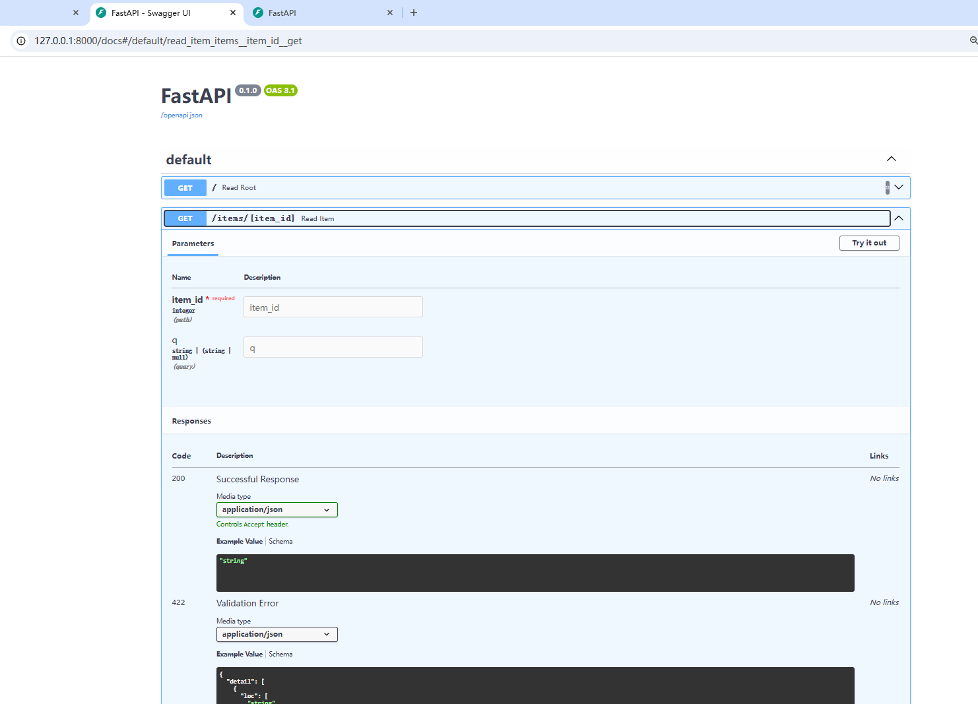
Task: Click the zoom magnifier icon in address bar
Action: click(973, 41)
